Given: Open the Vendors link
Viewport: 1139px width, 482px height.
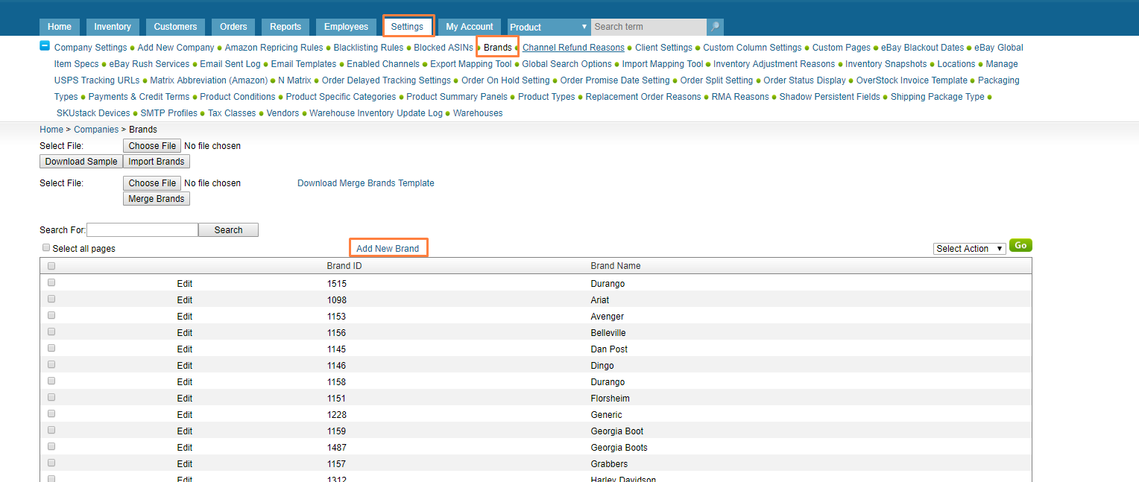Looking at the screenshot, I should (283, 113).
